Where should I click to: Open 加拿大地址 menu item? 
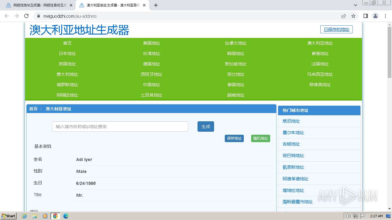(236, 43)
